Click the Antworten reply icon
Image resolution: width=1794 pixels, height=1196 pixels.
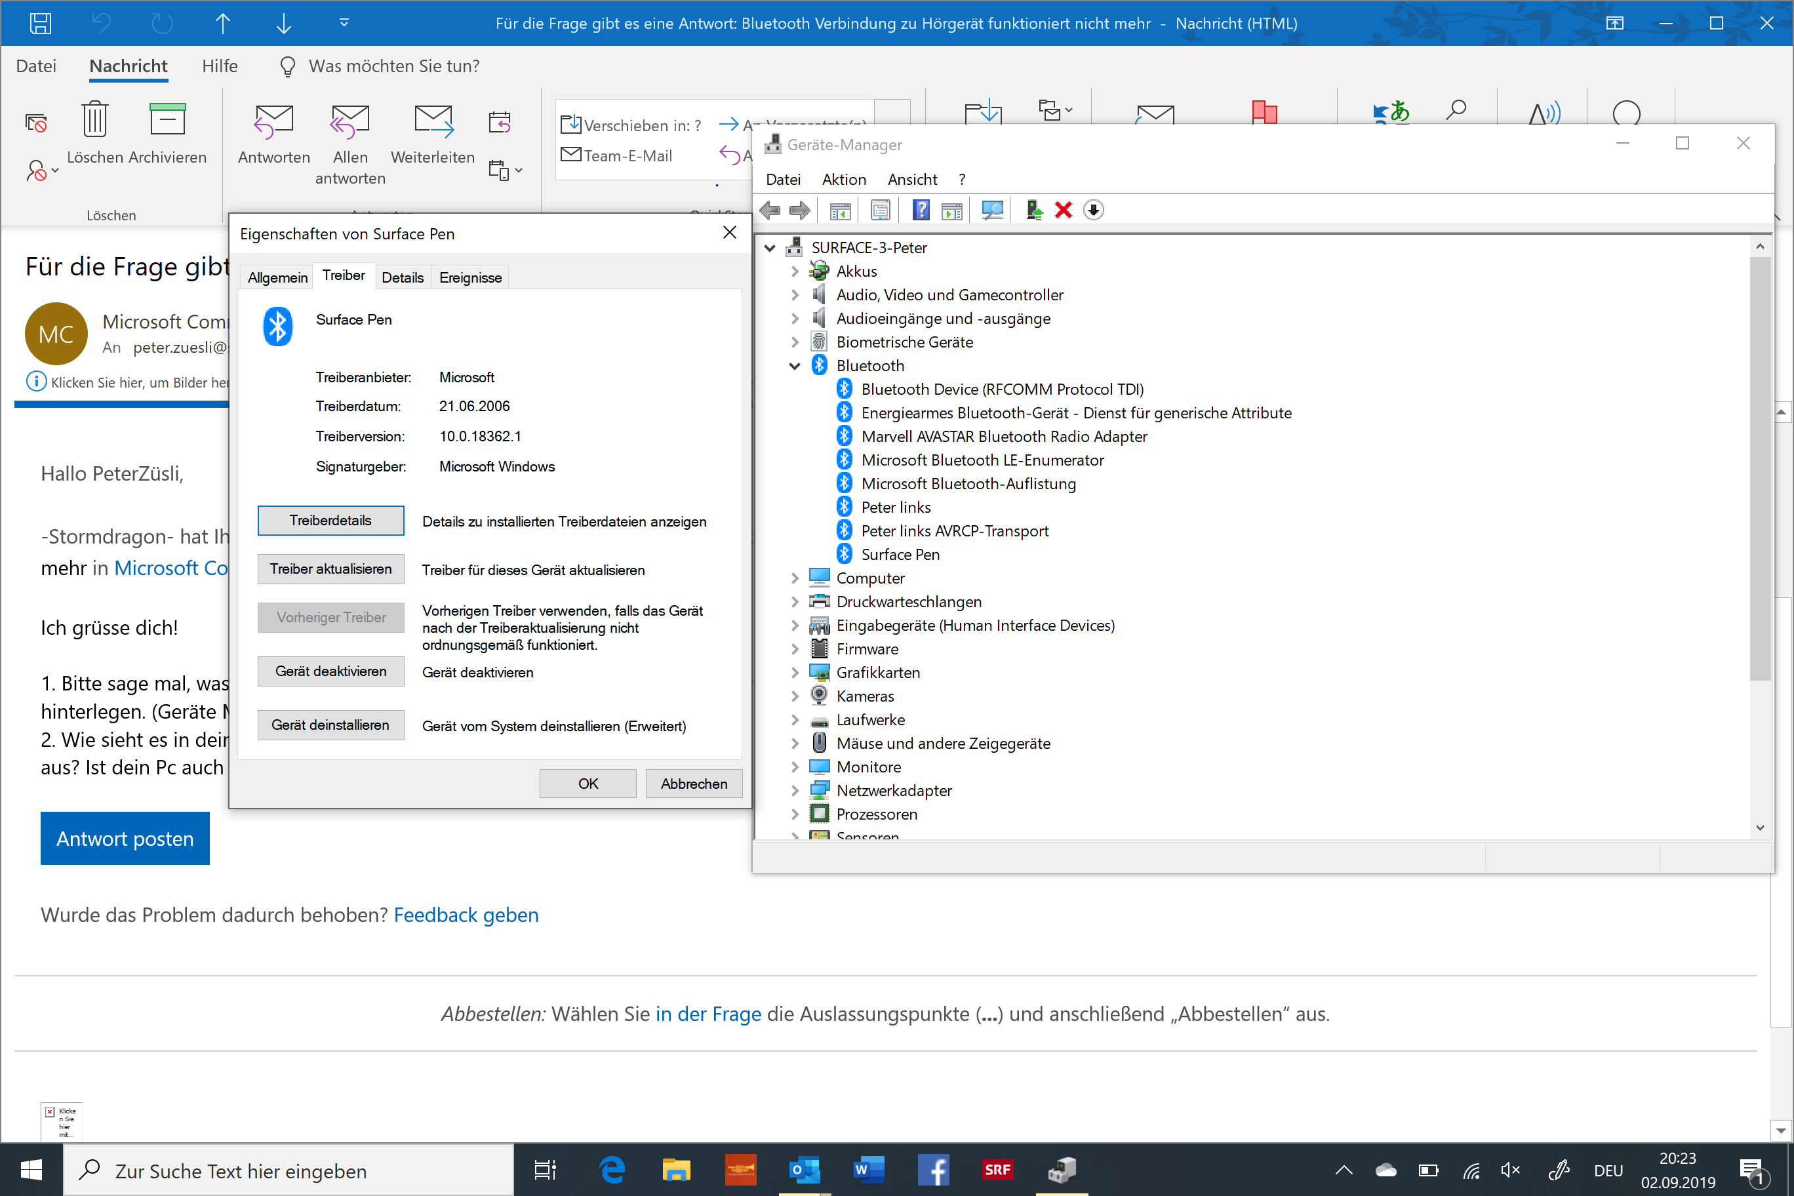click(x=273, y=121)
